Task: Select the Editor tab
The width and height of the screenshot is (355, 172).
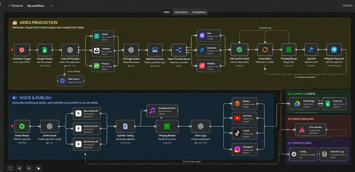Action: 167,12
